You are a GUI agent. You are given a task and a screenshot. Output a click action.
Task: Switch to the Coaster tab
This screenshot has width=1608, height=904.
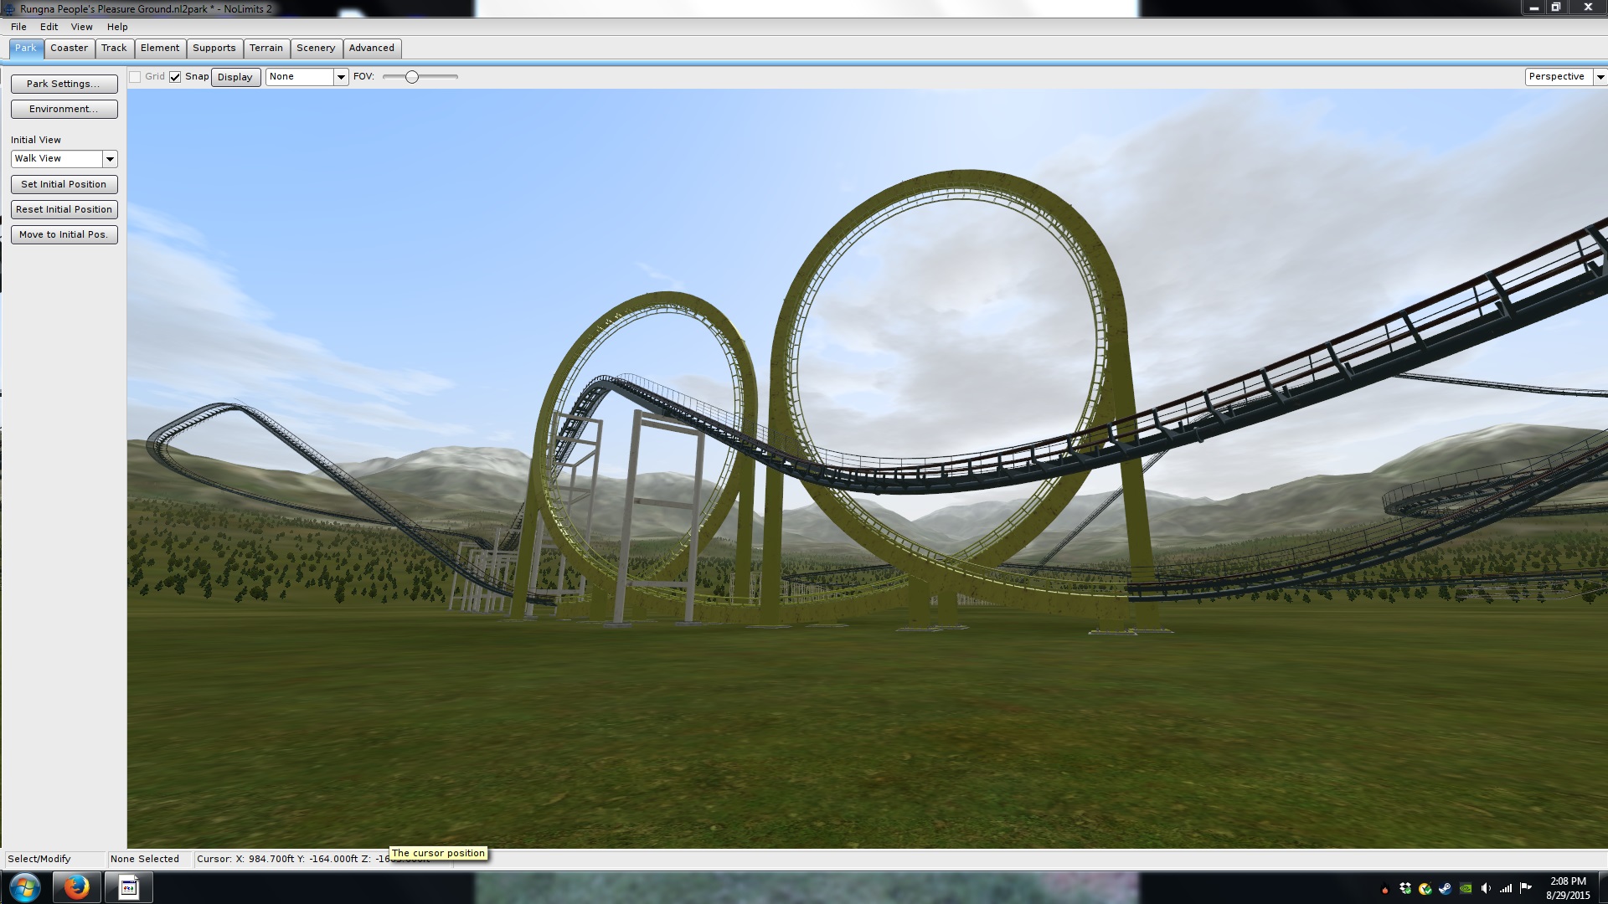(69, 48)
